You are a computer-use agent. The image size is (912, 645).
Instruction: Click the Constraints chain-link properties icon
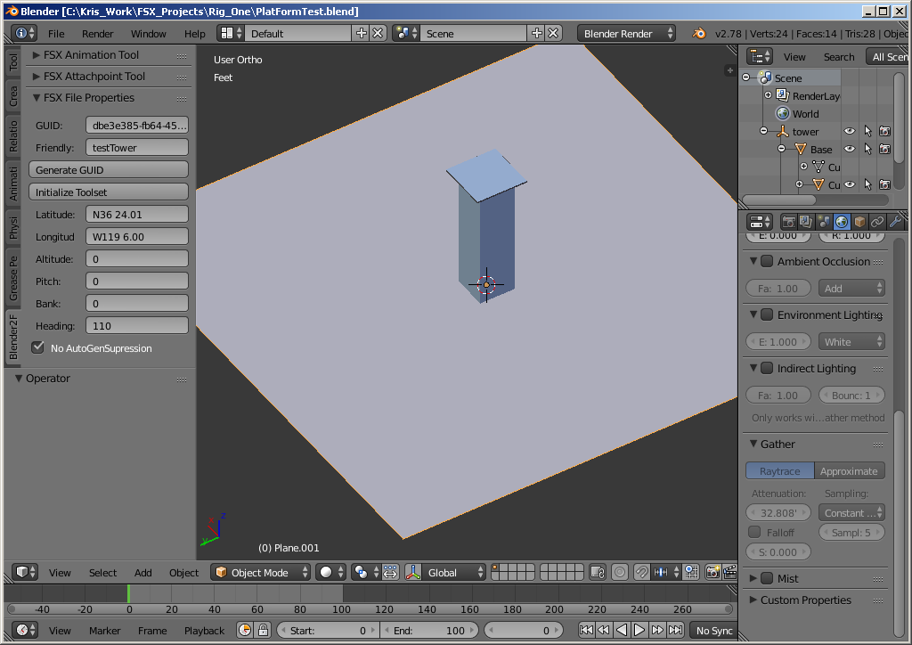tap(877, 222)
